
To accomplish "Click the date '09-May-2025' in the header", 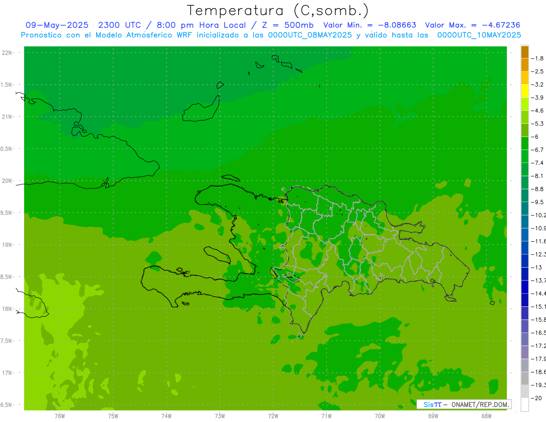I will tap(57, 25).
